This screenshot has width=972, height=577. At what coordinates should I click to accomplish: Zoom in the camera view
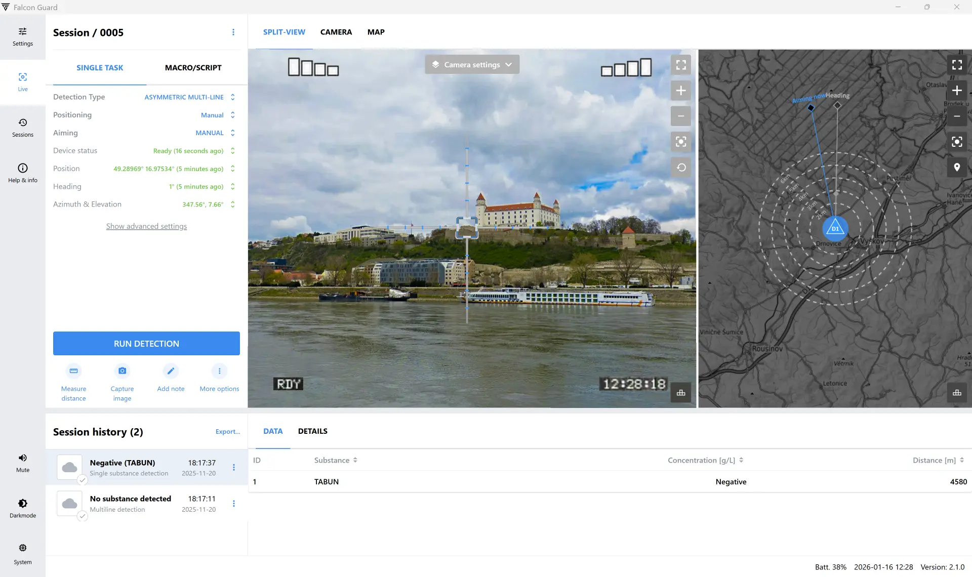coord(681,91)
